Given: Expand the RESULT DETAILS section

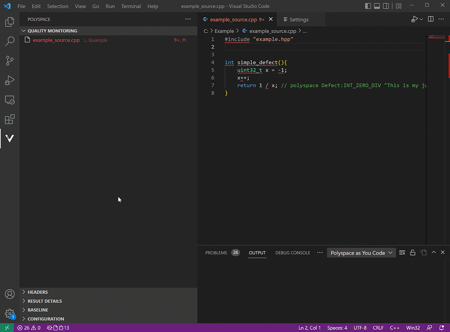Looking at the screenshot, I should (45, 301).
